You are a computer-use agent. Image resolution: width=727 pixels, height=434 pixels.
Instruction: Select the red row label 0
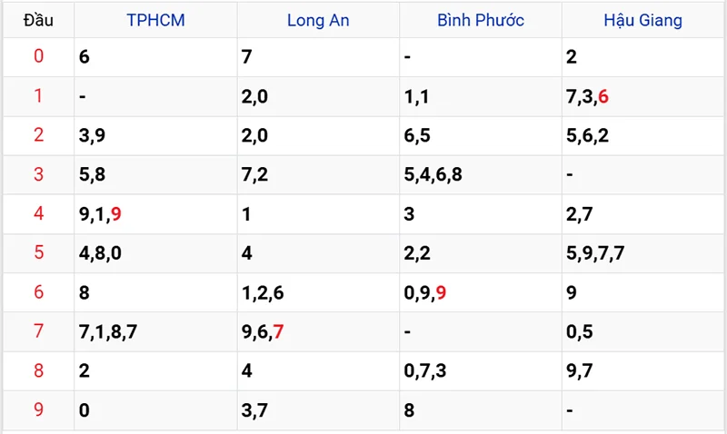pyautogui.click(x=38, y=56)
